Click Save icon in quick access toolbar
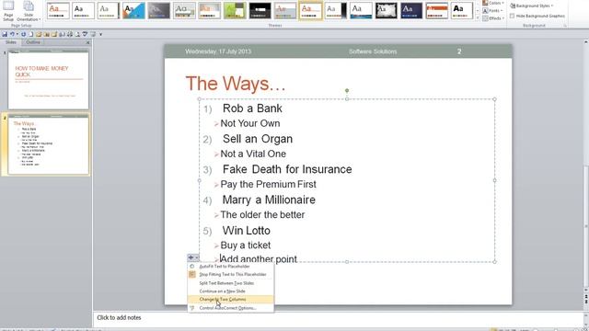This screenshot has width=589, height=331. [x=5, y=34]
